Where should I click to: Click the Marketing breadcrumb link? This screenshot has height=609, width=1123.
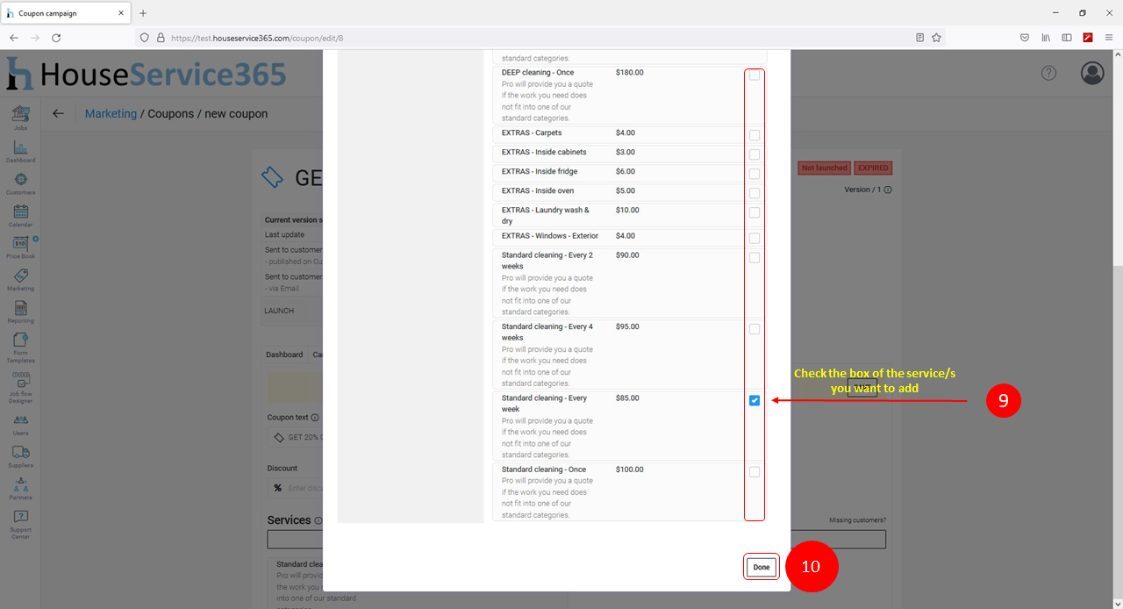point(111,114)
